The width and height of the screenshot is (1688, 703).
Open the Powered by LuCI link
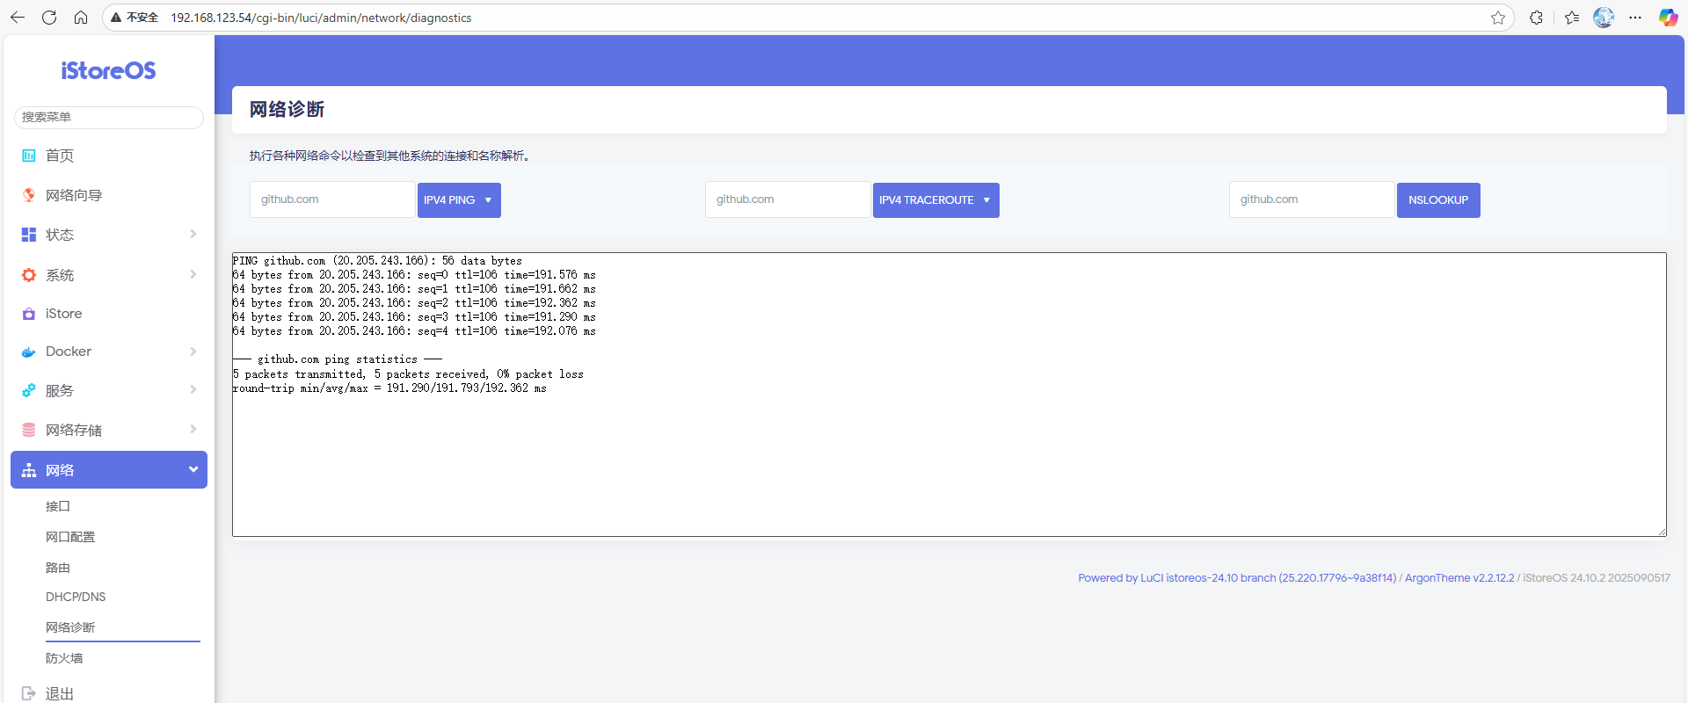1237,578
